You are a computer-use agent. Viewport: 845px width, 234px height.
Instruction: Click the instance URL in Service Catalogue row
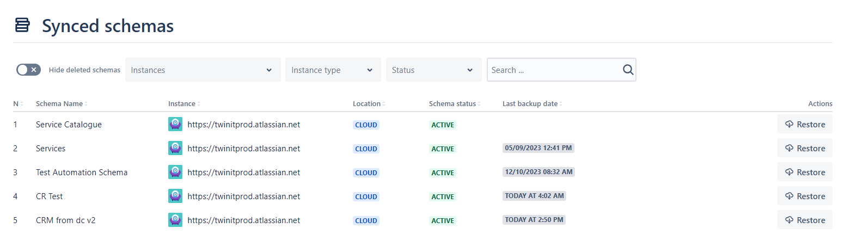click(244, 125)
